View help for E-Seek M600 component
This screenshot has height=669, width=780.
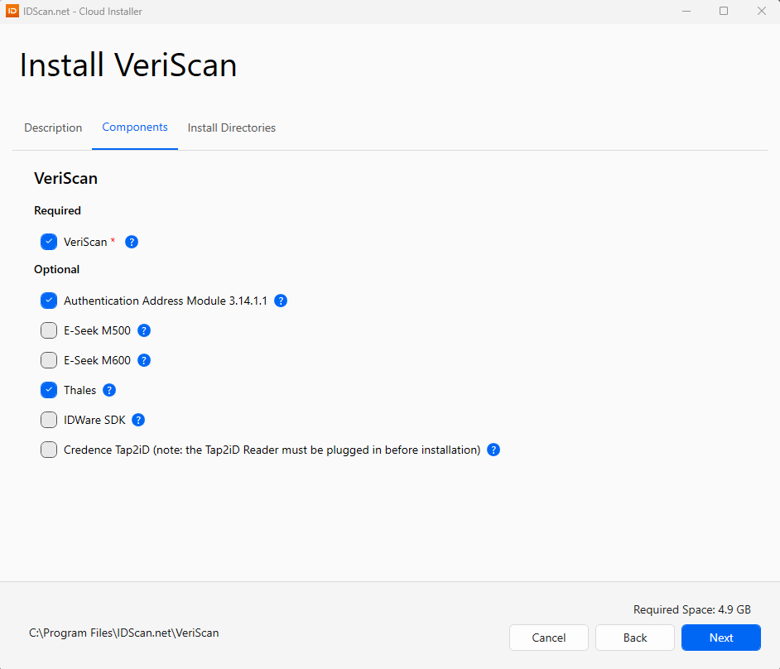point(143,360)
